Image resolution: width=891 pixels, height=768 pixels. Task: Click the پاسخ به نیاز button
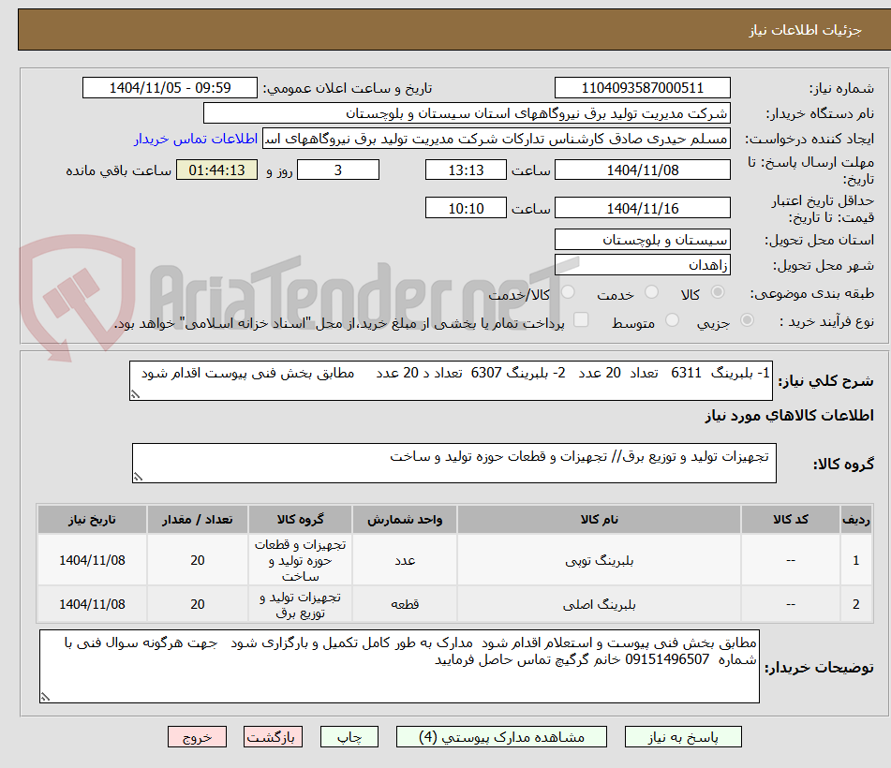683,737
